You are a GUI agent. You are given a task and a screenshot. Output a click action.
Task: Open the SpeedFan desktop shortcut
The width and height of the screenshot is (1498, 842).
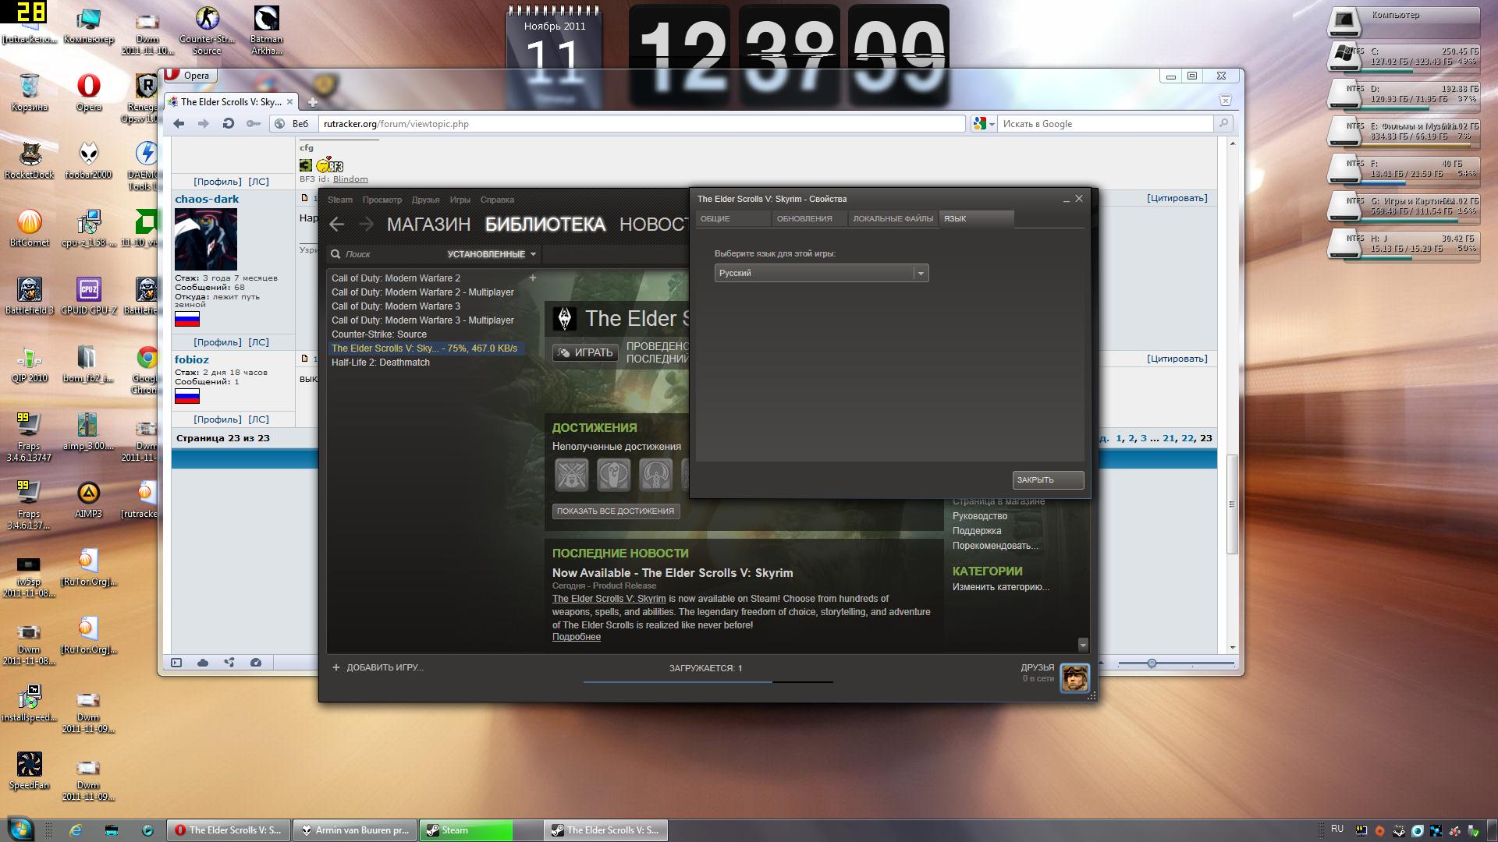coord(30,770)
